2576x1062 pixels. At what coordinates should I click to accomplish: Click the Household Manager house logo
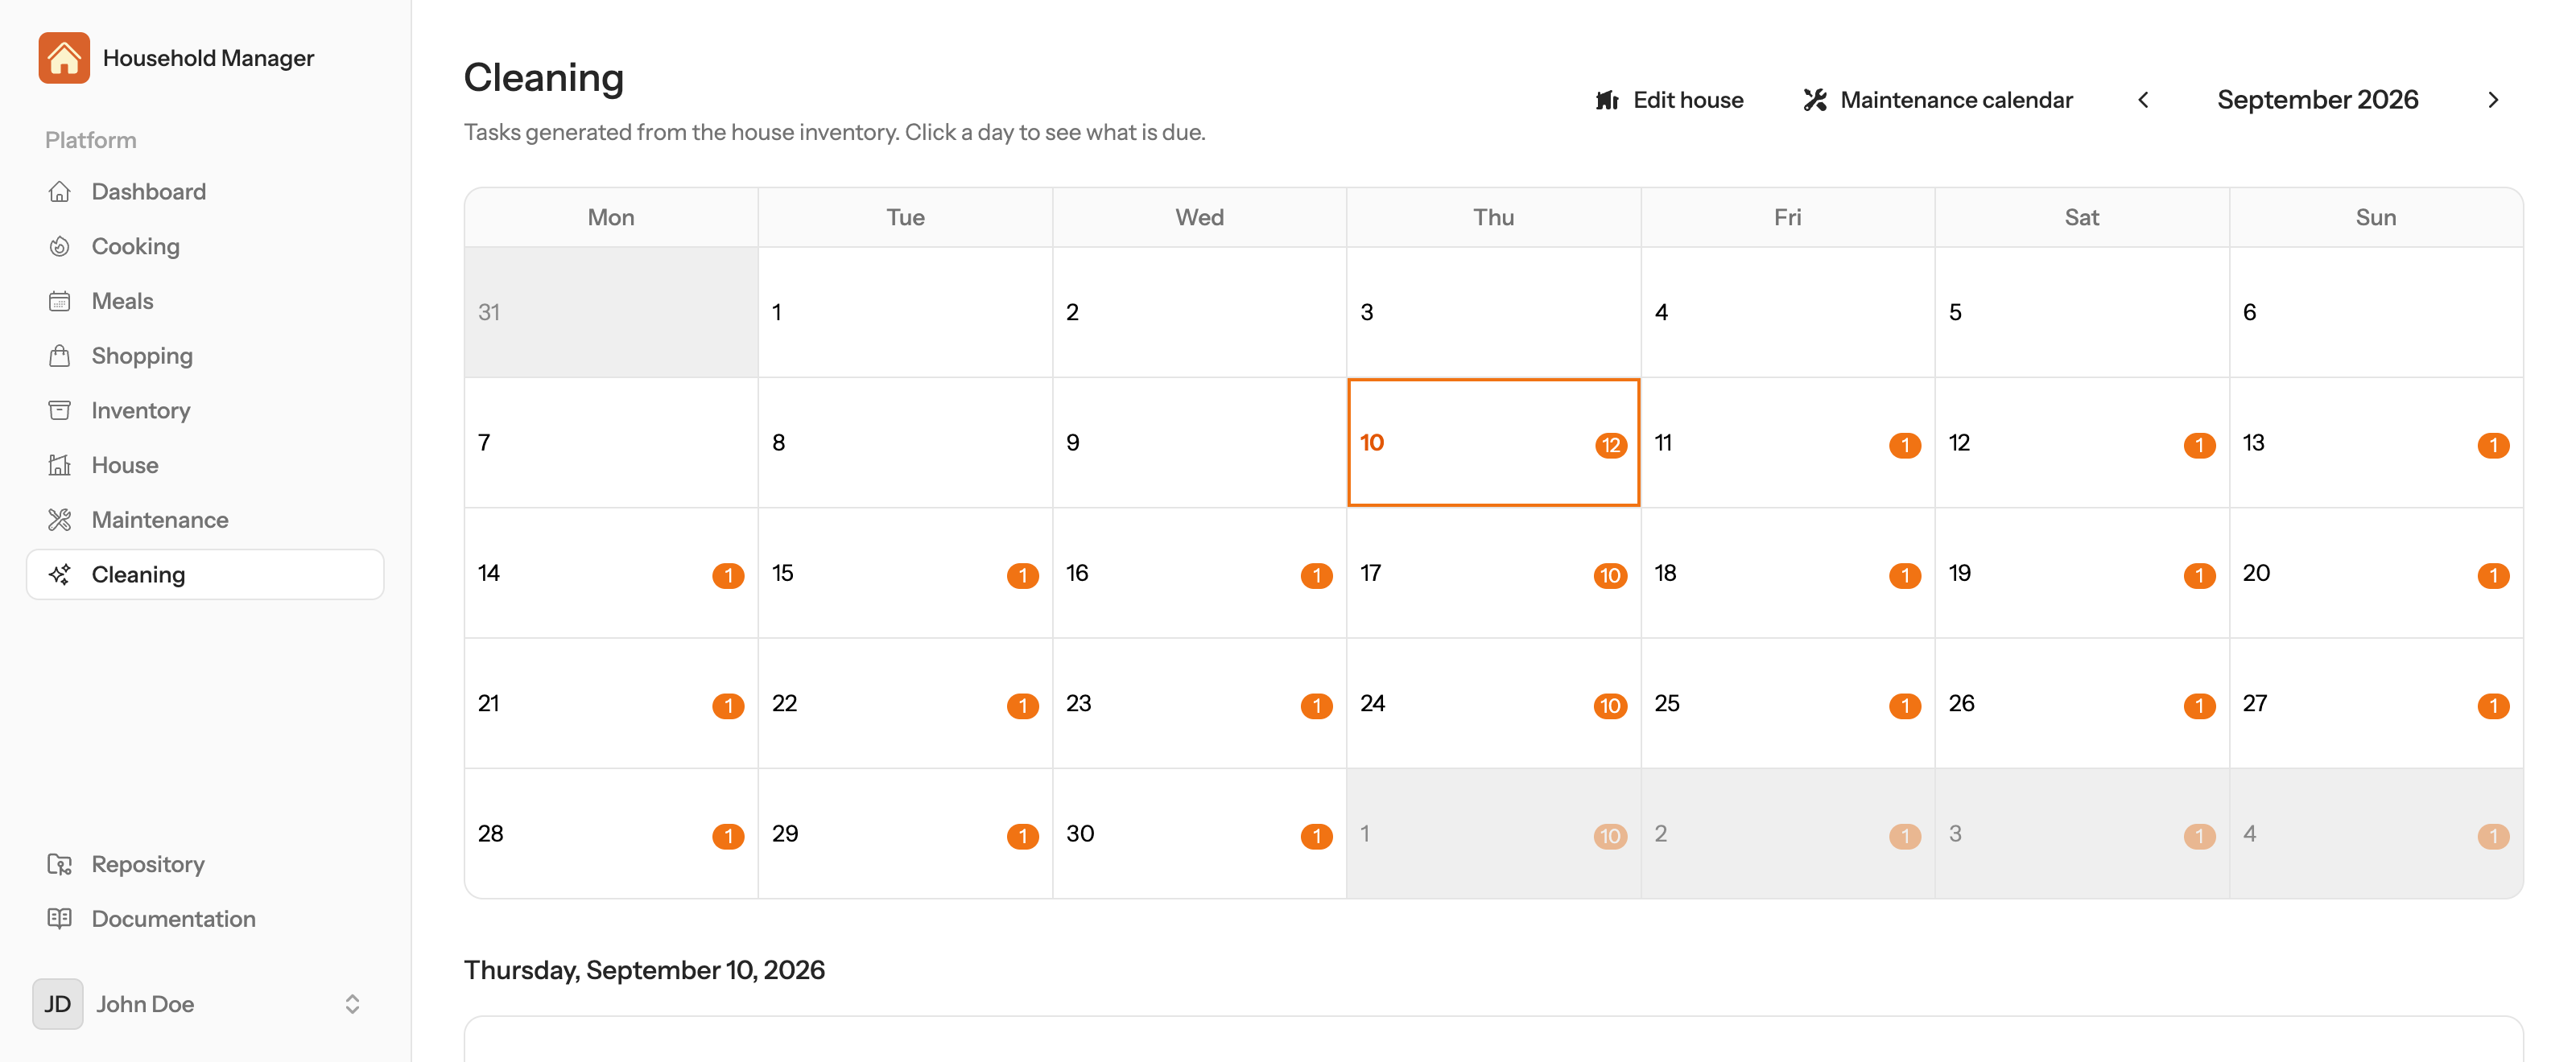[x=64, y=58]
